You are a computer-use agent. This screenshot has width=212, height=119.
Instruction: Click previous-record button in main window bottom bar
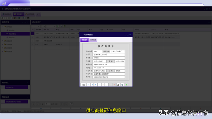tap(61, 108)
